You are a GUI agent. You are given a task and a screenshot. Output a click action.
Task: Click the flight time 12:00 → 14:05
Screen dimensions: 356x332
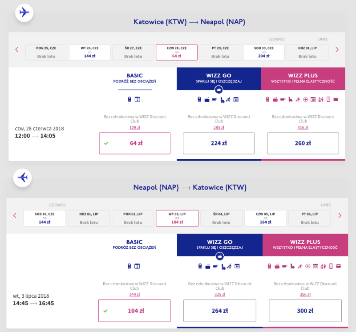35,136
